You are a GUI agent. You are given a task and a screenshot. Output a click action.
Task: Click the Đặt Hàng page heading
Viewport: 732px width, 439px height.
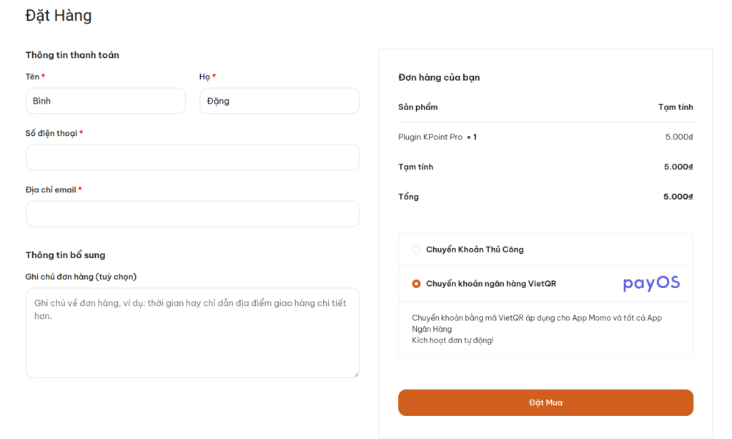click(59, 15)
